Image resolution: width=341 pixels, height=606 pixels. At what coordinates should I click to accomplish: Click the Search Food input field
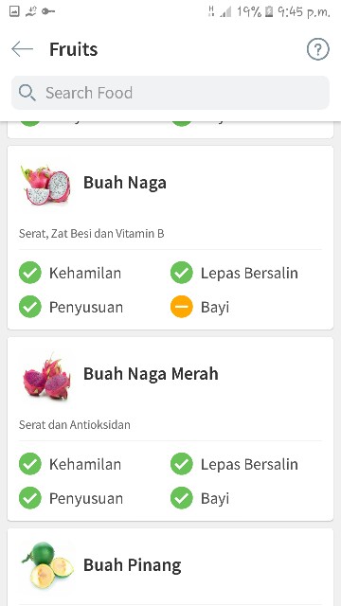click(170, 93)
